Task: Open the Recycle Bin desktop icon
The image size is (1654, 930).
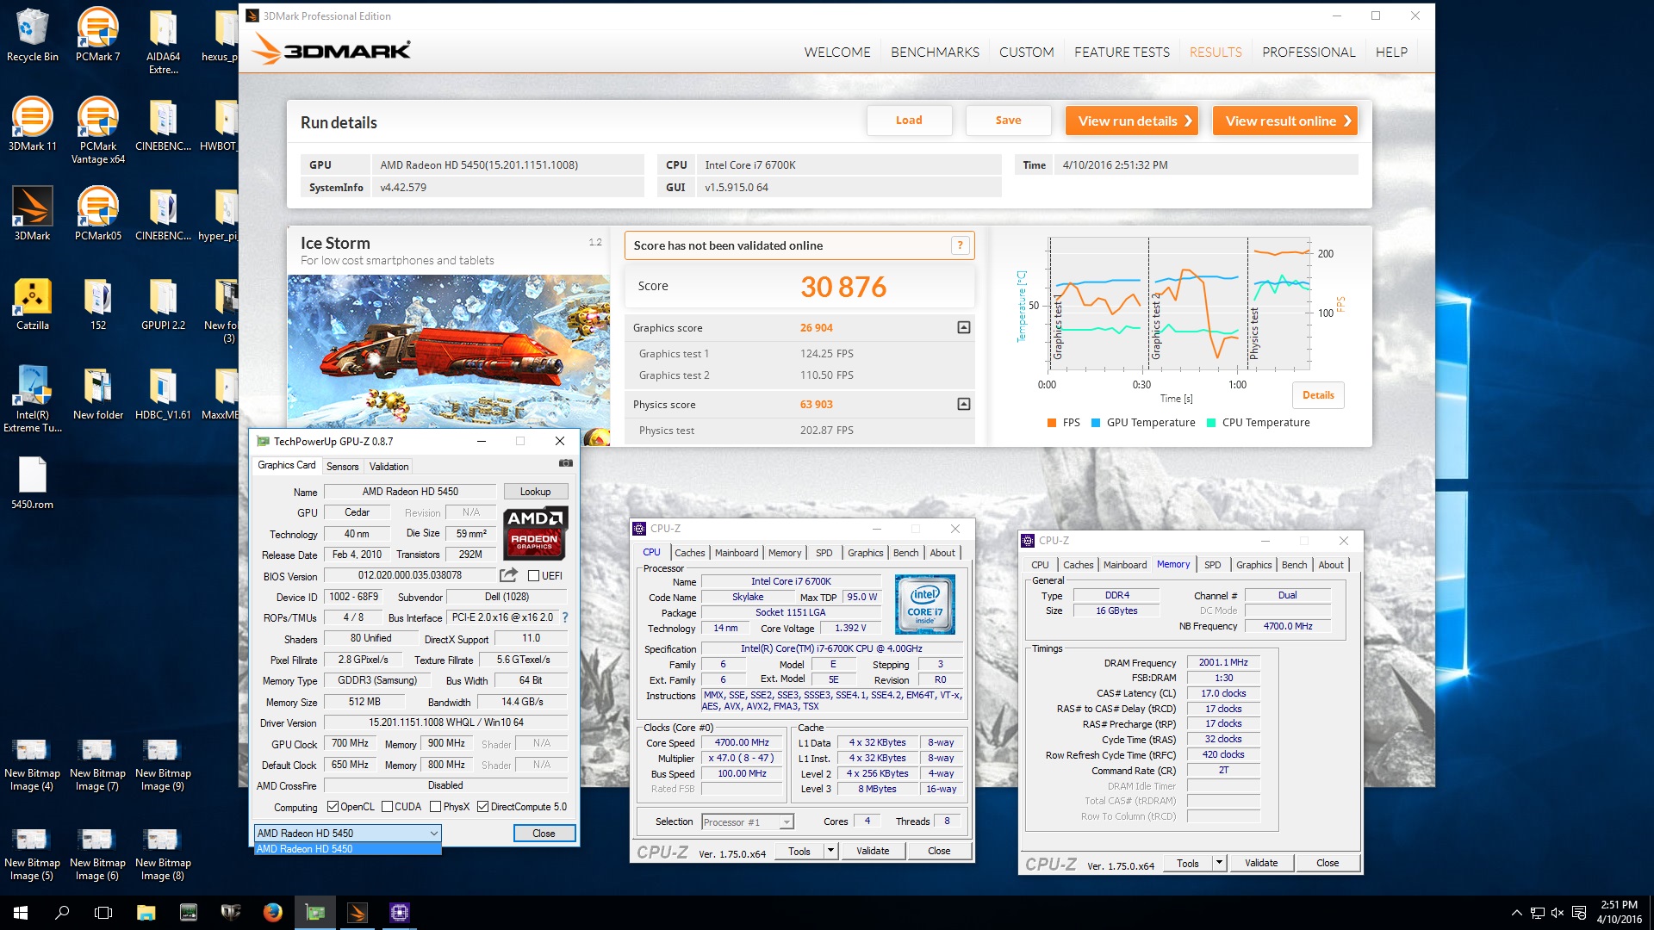Action: (x=32, y=34)
